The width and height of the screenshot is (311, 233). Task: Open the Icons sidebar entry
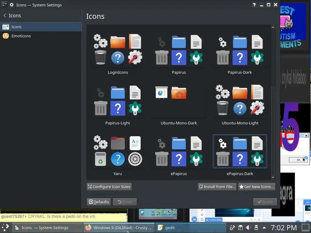tap(41, 27)
